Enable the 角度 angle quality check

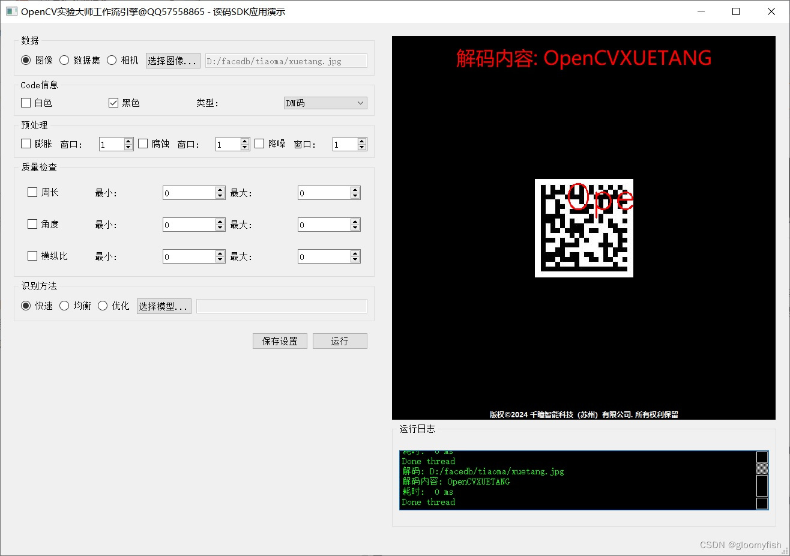32,224
